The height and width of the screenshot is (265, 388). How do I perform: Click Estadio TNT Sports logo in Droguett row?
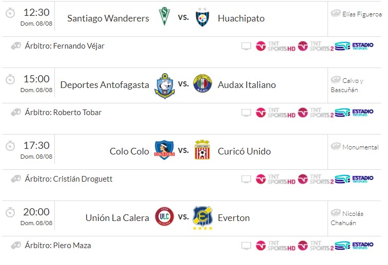[354, 179]
